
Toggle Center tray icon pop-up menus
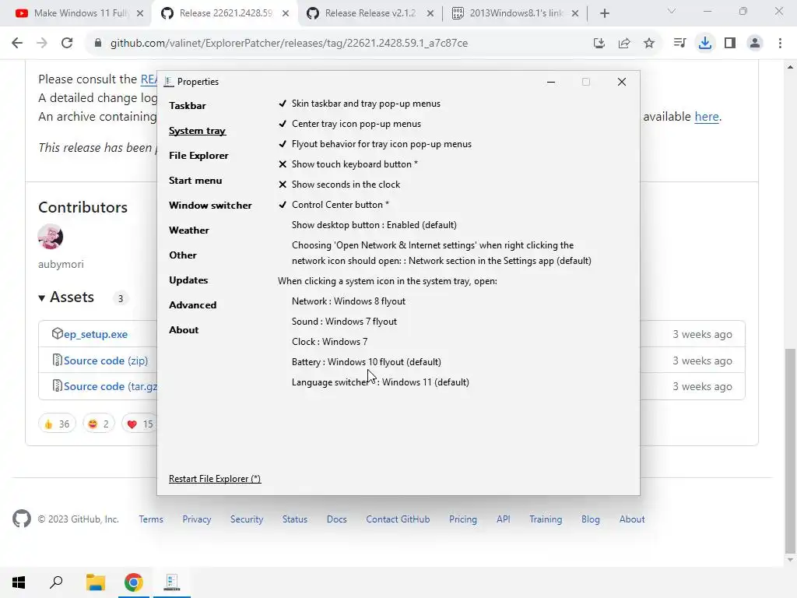349,124
